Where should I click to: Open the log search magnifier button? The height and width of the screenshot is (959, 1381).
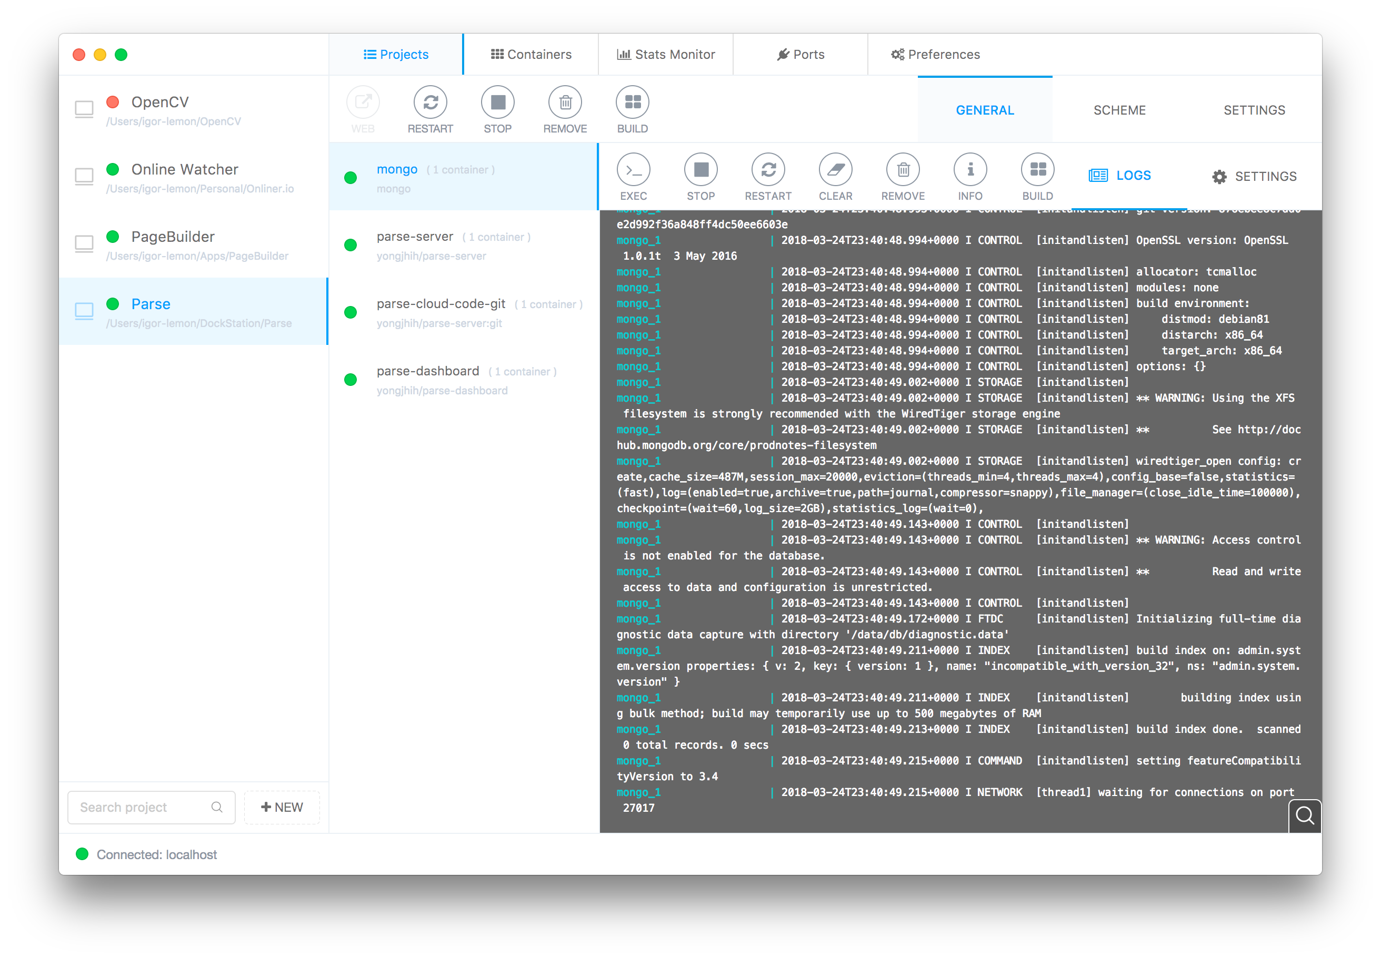pos(1304,815)
